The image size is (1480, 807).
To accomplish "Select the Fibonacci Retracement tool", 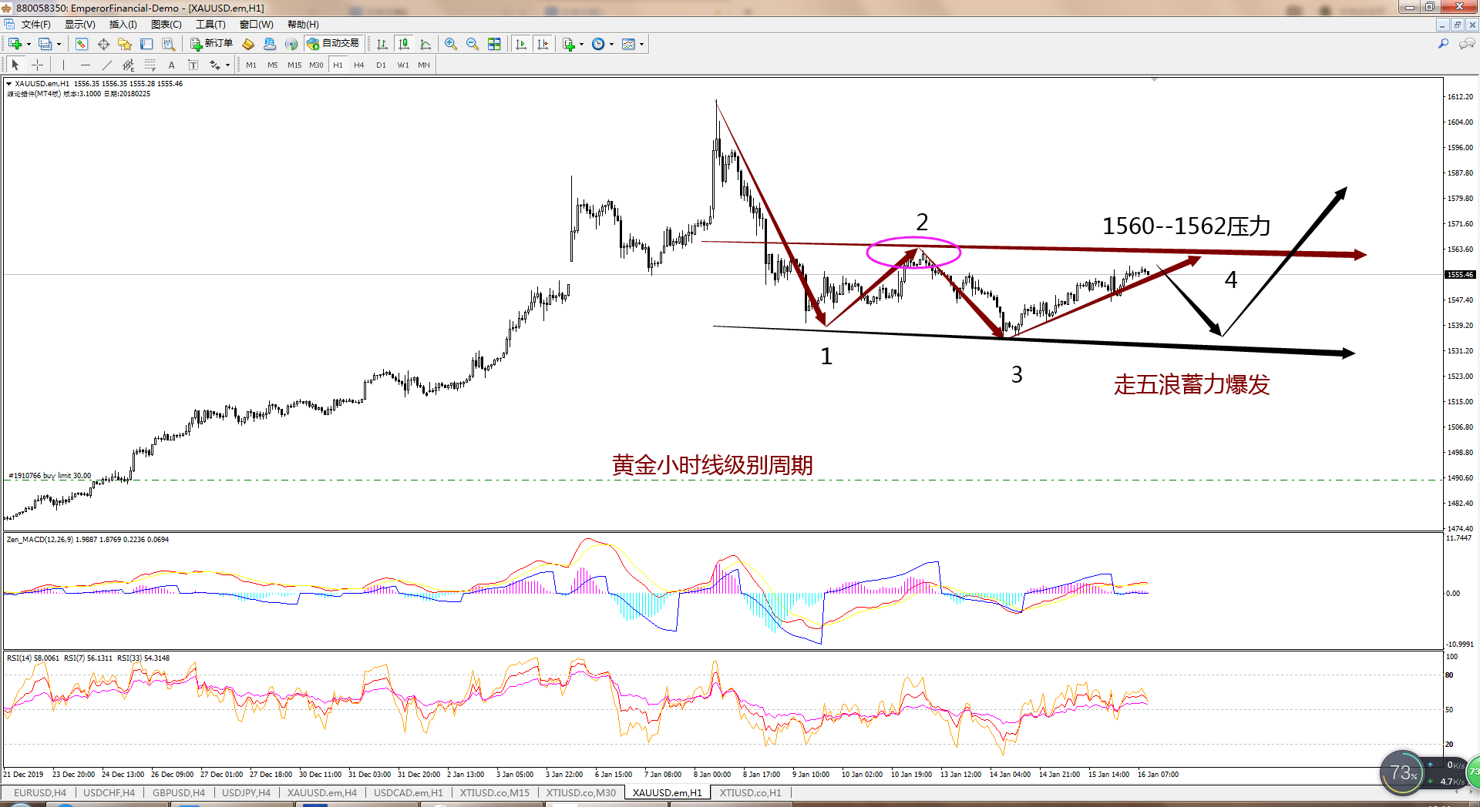I will (x=150, y=65).
